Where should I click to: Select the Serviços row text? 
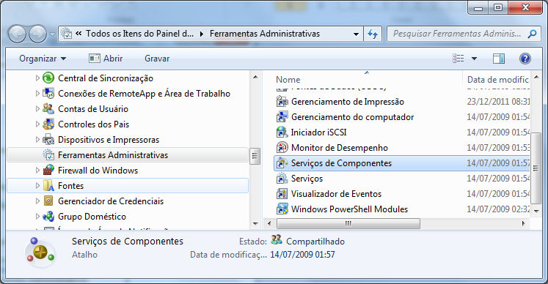coord(307,179)
